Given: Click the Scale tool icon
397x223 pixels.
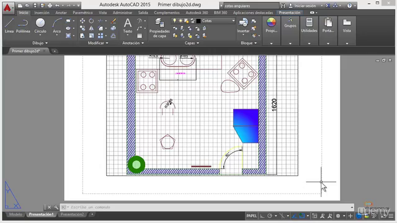Looking at the screenshot, I should pyautogui.click(x=91, y=36).
